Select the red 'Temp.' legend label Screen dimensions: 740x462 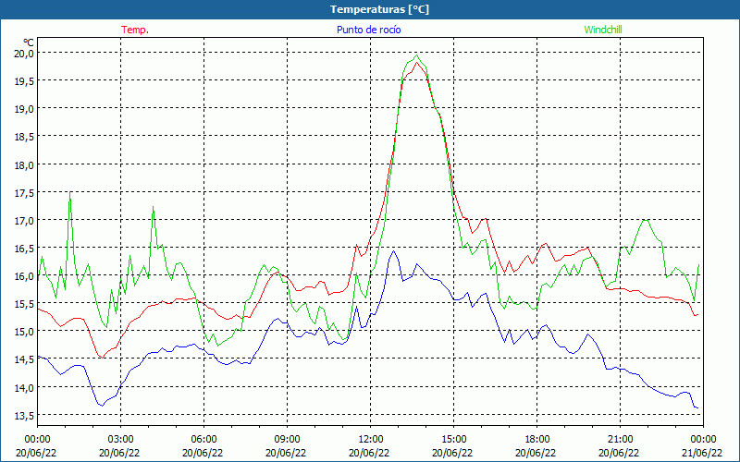pyautogui.click(x=135, y=30)
